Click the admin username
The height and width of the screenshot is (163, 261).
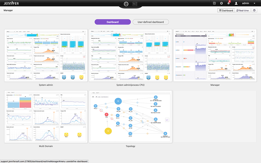pyautogui.click(x=245, y=3)
